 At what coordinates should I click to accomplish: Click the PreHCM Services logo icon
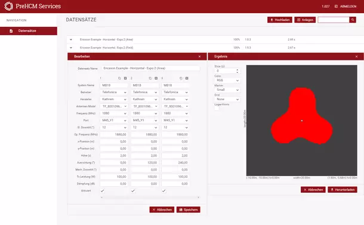pos(8,6)
